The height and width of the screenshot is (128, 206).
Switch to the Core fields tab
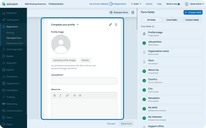click(172, 20)
